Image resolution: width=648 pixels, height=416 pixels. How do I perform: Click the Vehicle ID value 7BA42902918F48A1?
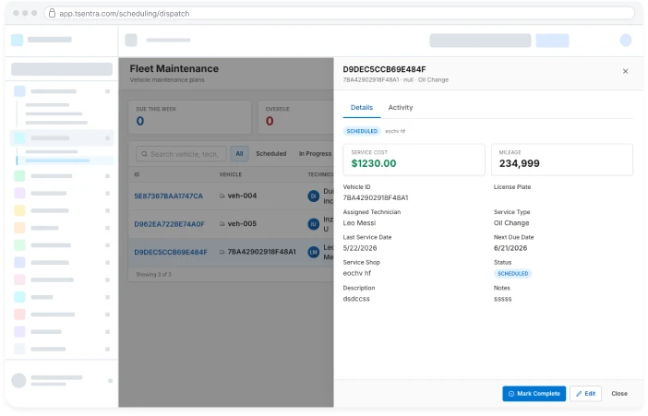[x=376, y=198]
